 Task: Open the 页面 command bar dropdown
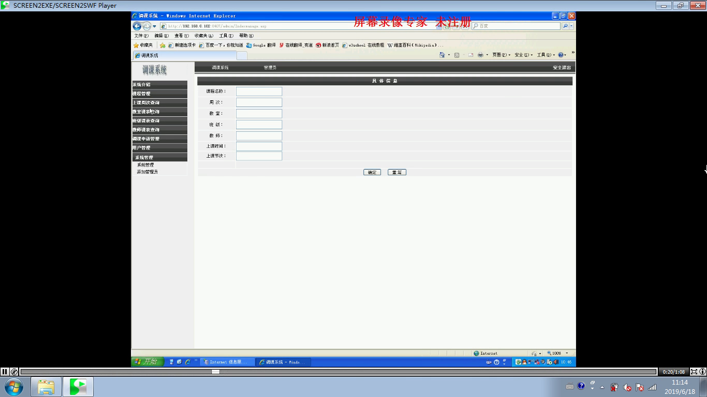coord(501,55)
